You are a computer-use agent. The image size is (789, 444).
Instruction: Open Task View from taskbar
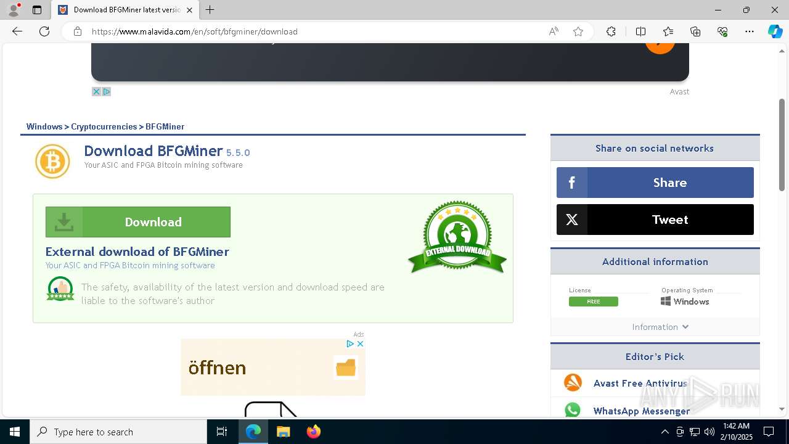[x=223, y=432]
